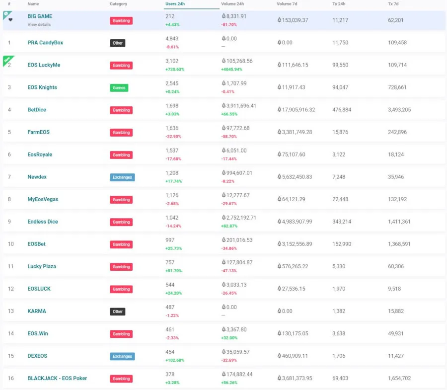Click the EOS symbol before 153,039.37

[x=279, y=20]
